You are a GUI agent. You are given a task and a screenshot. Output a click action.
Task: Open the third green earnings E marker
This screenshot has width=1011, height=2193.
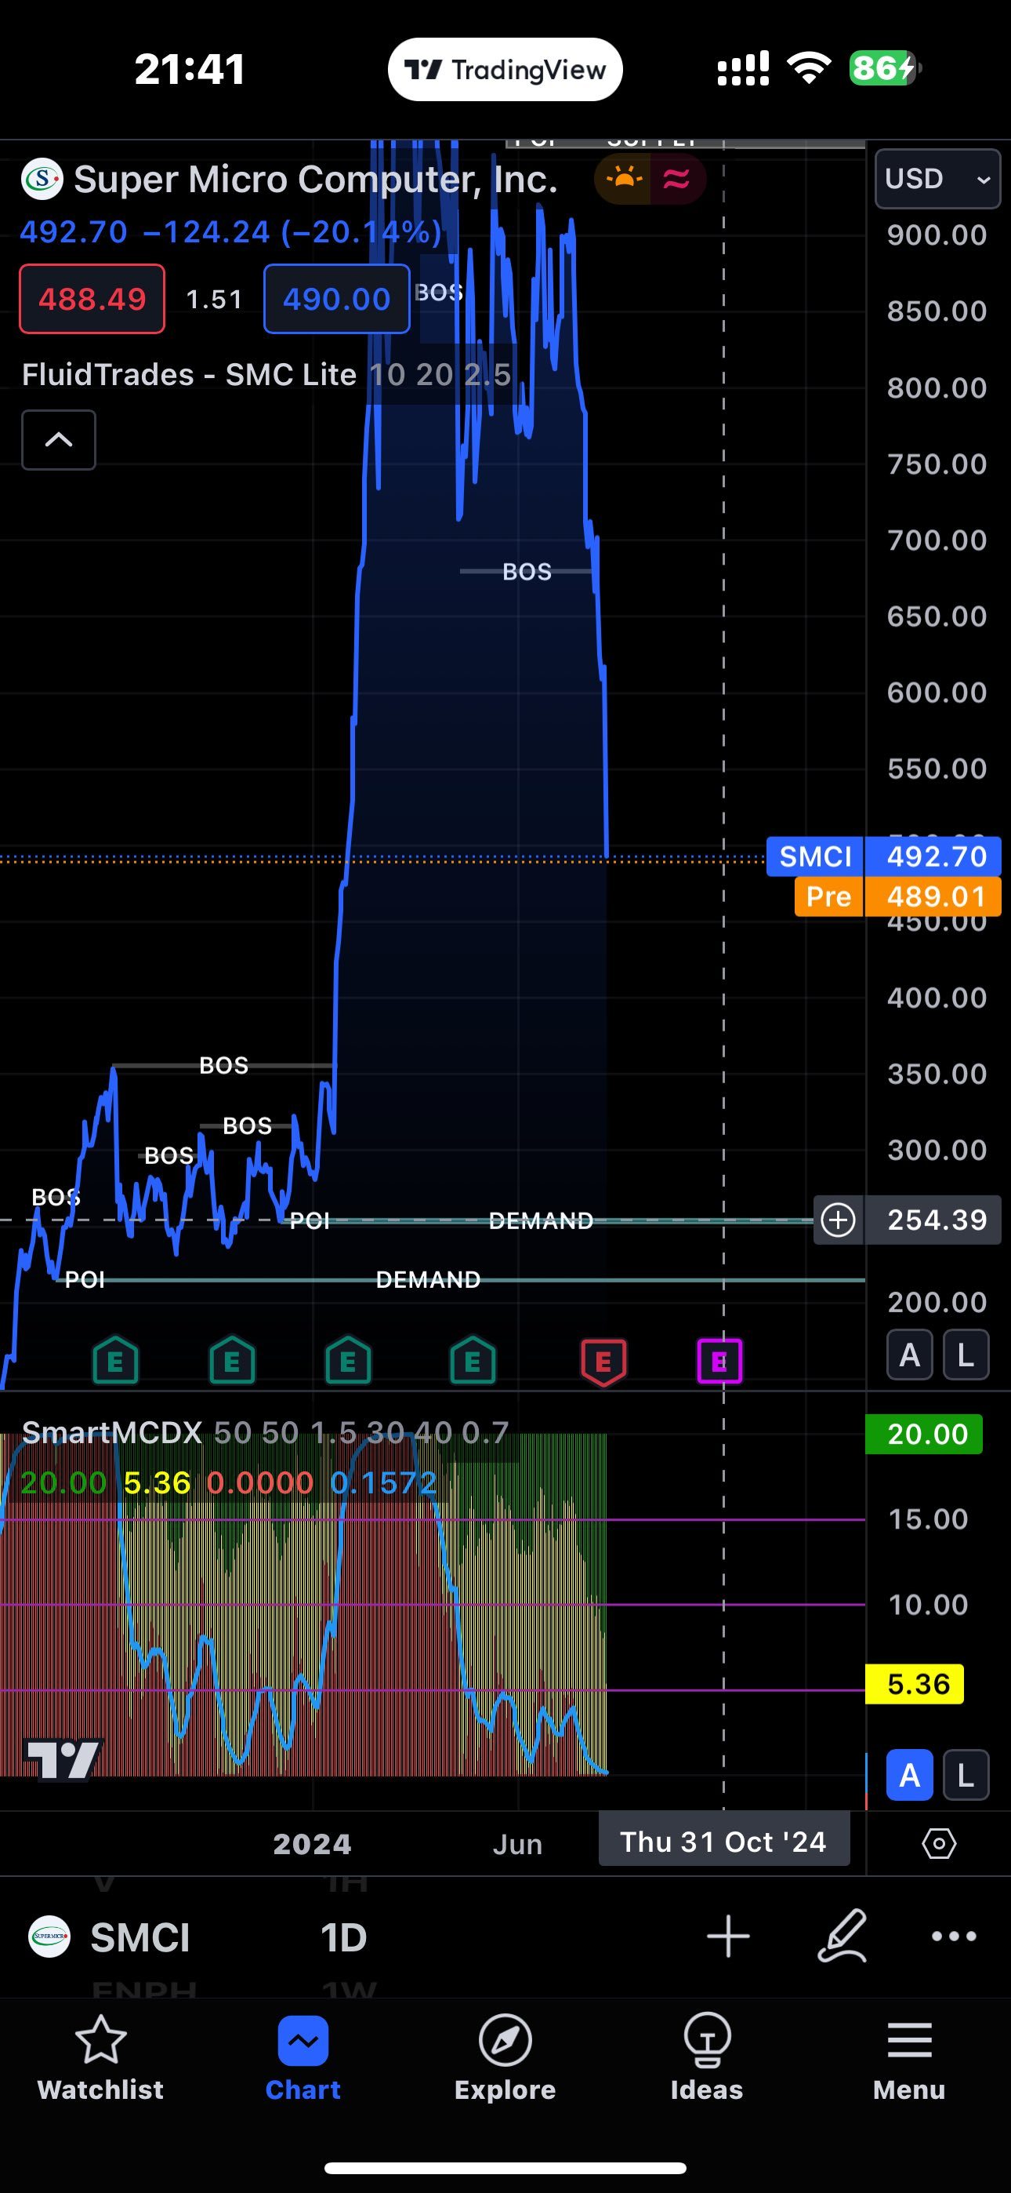point(348,1362)
